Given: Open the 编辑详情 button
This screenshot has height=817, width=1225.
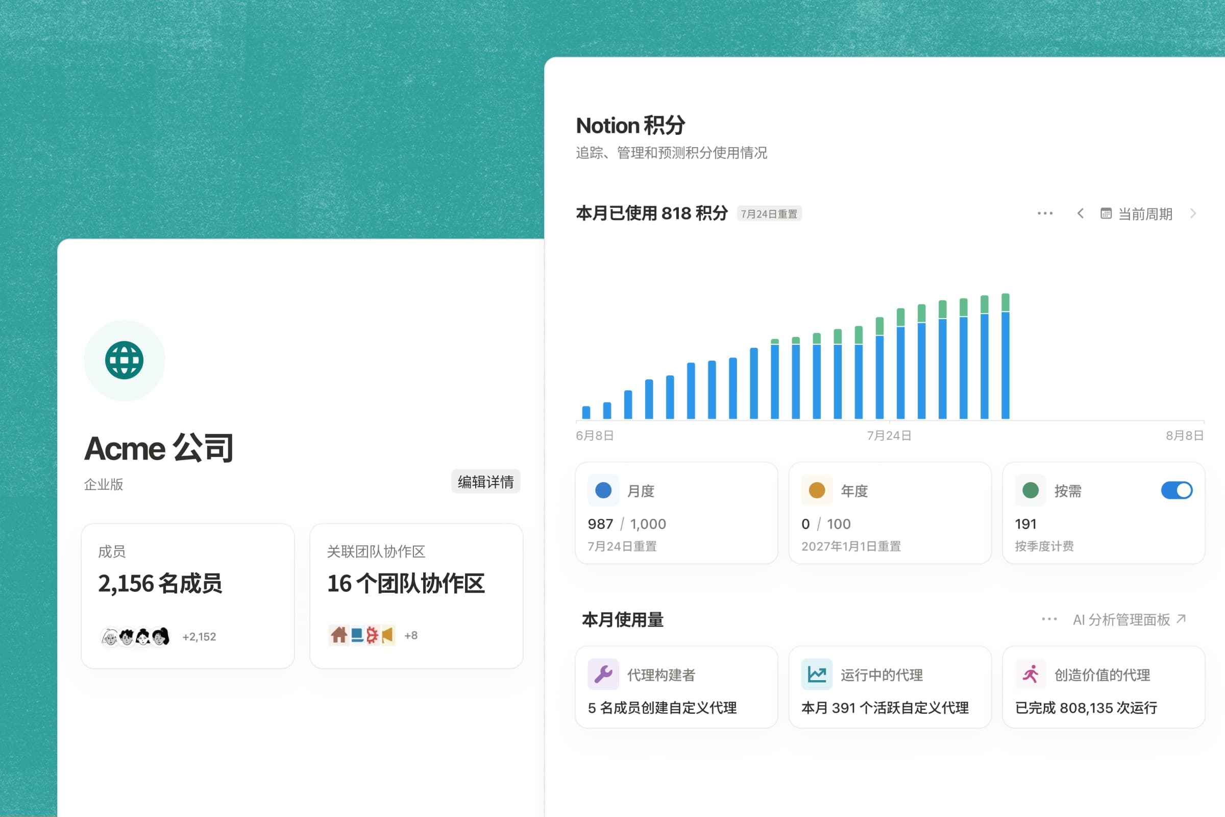Looking at the screenshot, I should tap(485, 482).
